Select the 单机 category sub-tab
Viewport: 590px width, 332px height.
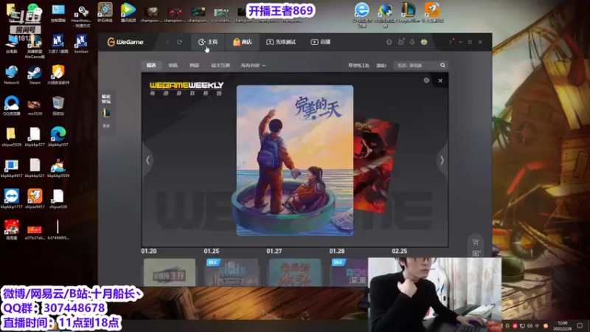click(173, 65)
